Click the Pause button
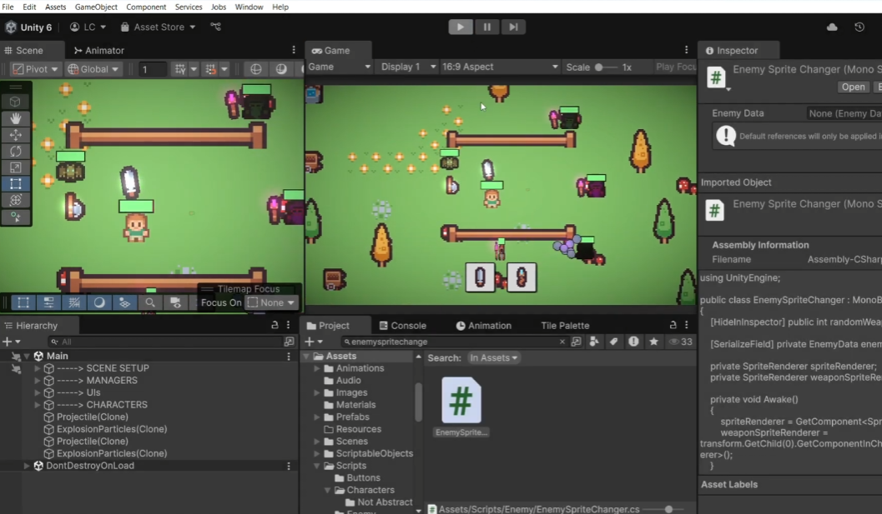 (486, 27)
